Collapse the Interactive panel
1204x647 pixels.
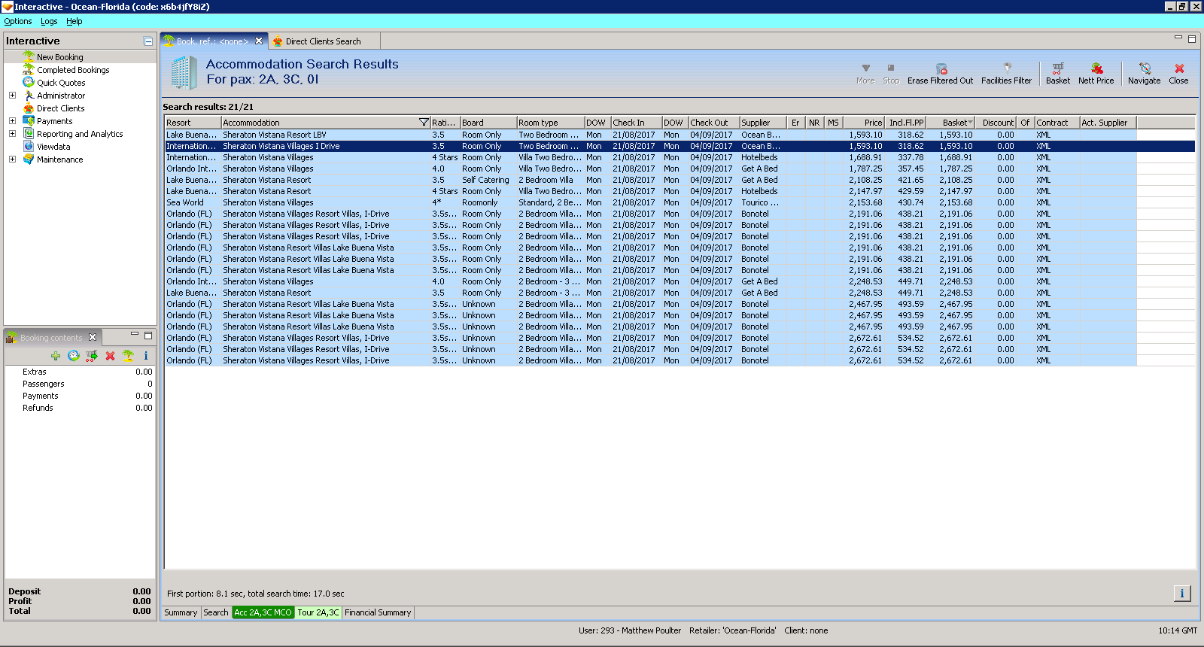pos(148,41)
